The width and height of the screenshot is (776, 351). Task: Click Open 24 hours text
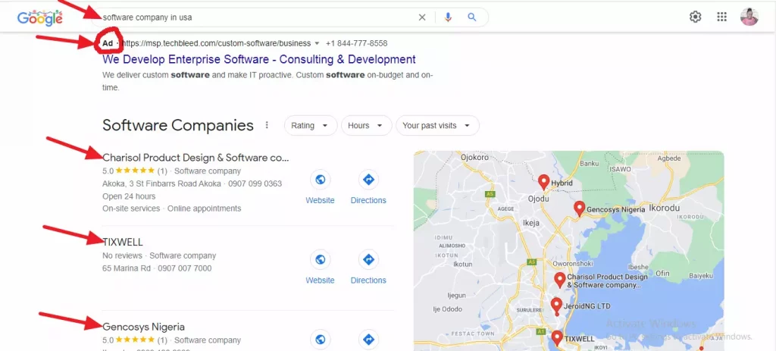pos(129,196)
